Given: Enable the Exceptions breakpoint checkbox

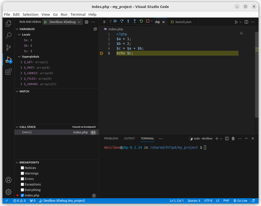Looking at the screenshot, I should 22,184.
